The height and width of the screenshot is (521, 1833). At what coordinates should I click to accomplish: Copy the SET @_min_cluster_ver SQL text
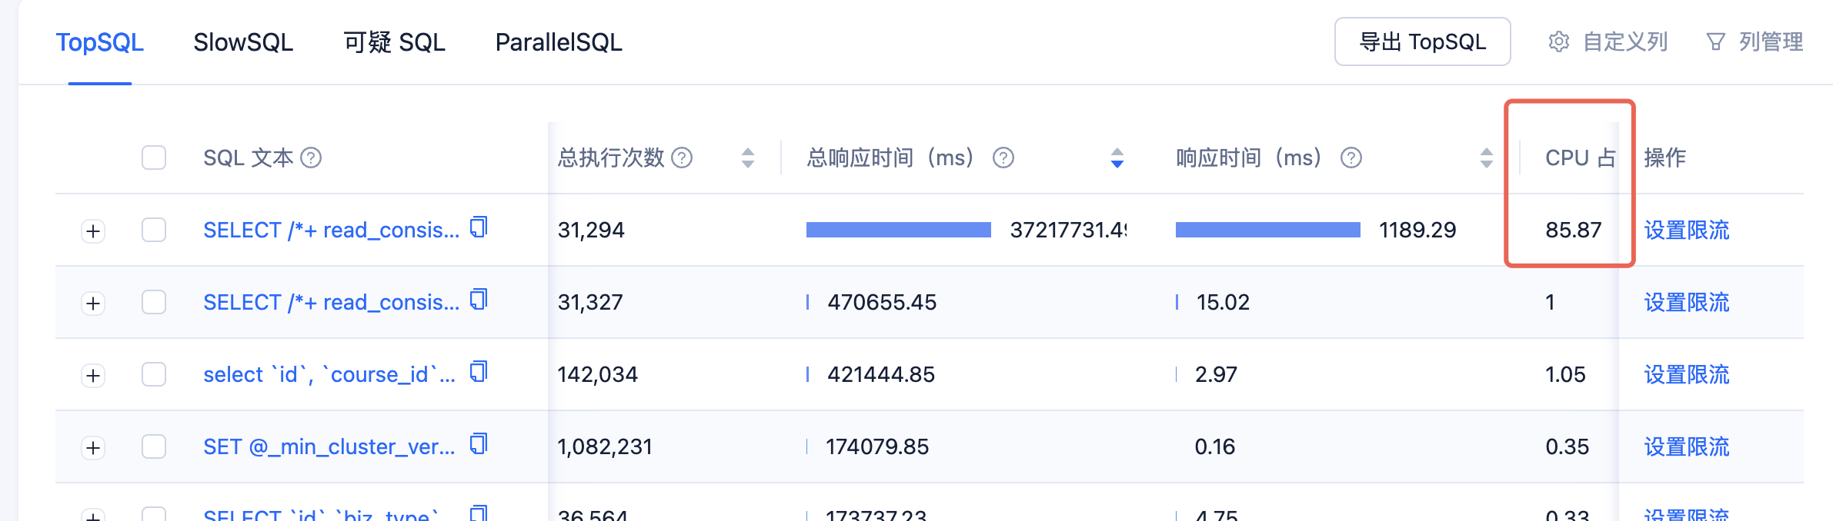point(479,444)
